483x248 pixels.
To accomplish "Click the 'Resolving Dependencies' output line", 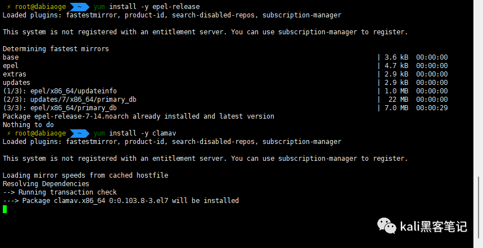I will click(46, 184).
